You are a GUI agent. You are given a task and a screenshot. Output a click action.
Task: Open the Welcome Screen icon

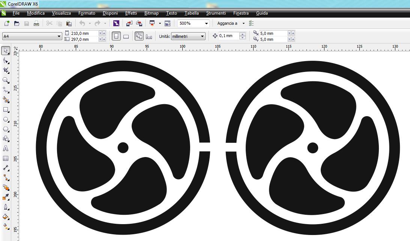pyautogui.click(x=168, y=24)
